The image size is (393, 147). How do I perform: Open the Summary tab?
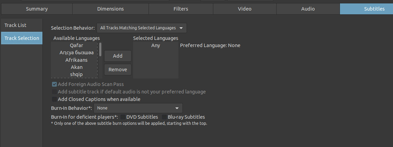pyautogui.click(x=37, y=9)
